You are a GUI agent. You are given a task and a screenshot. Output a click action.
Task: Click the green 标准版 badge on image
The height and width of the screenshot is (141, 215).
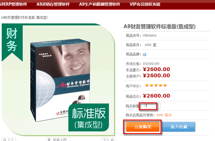(89, 118)
